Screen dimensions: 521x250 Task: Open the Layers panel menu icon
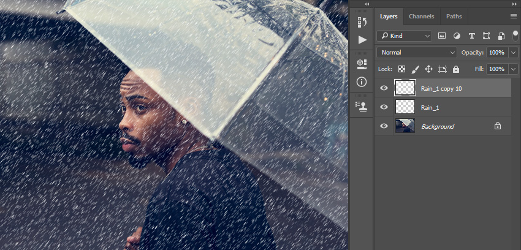pos(514,17)
